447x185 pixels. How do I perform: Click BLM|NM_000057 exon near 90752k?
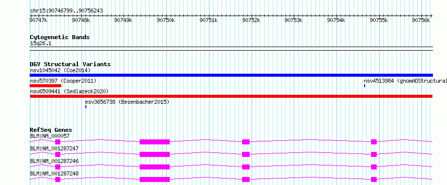tap(246, 142)
